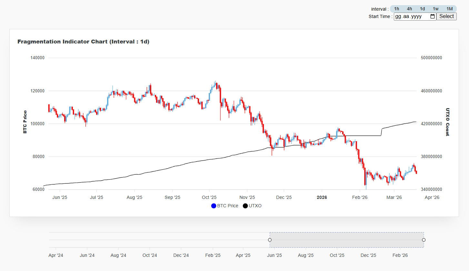Choose the 1d interval
The image size is (469, 271).
(x=422, y=9)
